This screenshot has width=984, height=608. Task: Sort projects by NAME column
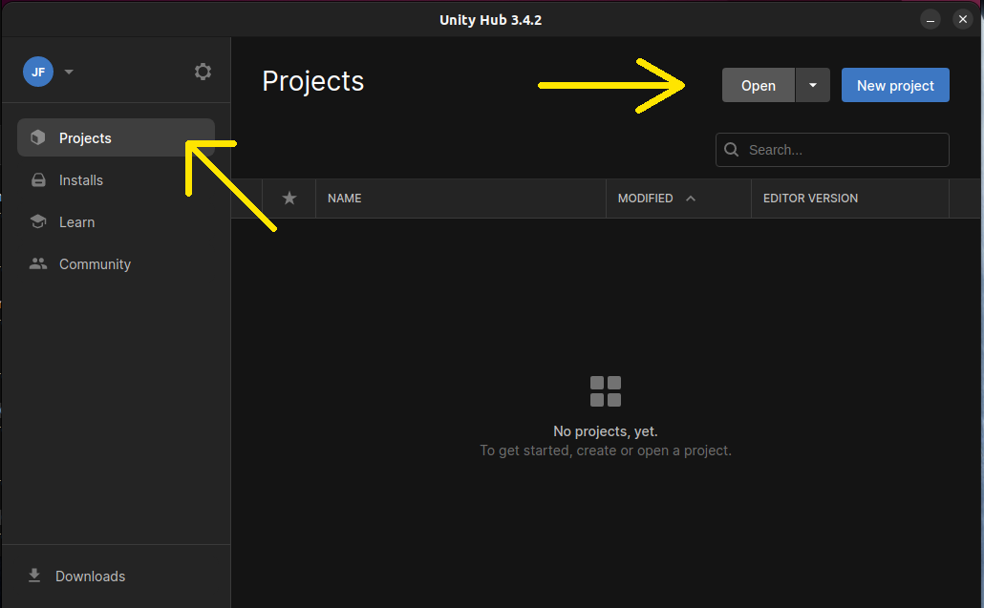pos(345,199)
